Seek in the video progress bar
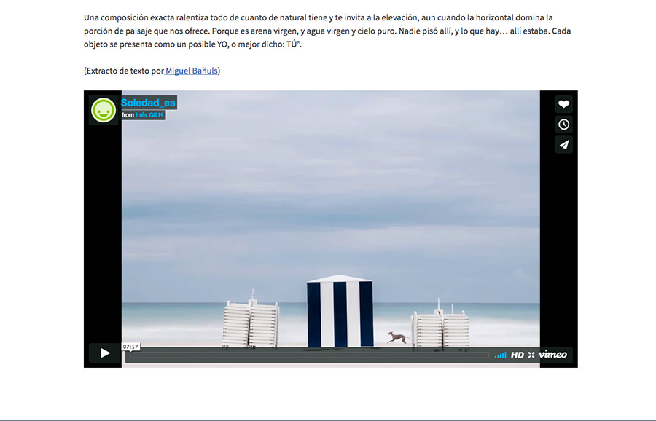656x421 pixels. (306, 355)
